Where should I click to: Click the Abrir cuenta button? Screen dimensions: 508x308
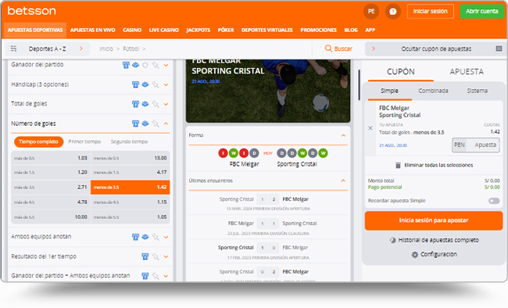(x=482, y=12)
